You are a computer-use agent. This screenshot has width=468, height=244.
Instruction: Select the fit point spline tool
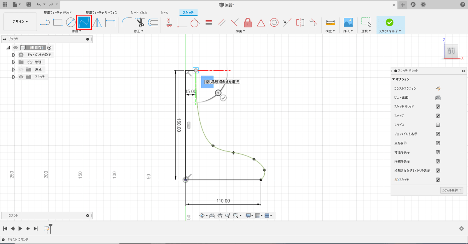tap(84, 22)
